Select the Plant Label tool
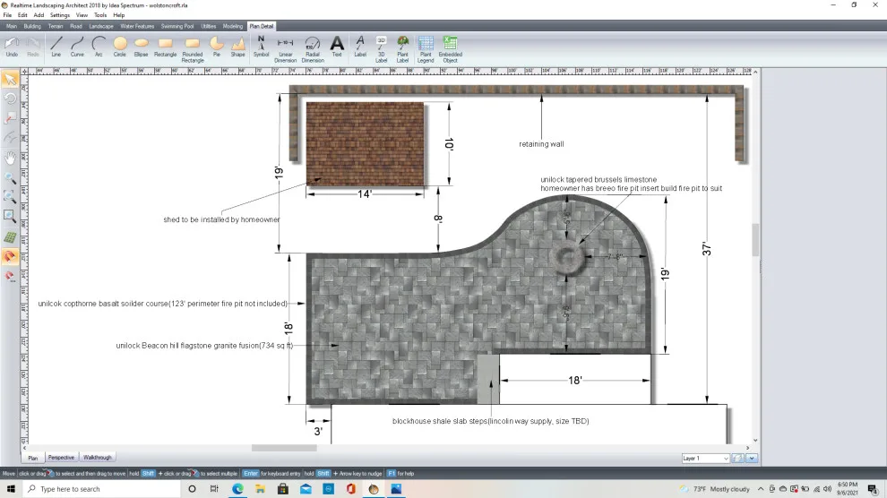 (402, 49)
